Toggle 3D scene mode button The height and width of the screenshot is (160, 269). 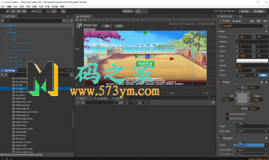(x=63, y=11)
